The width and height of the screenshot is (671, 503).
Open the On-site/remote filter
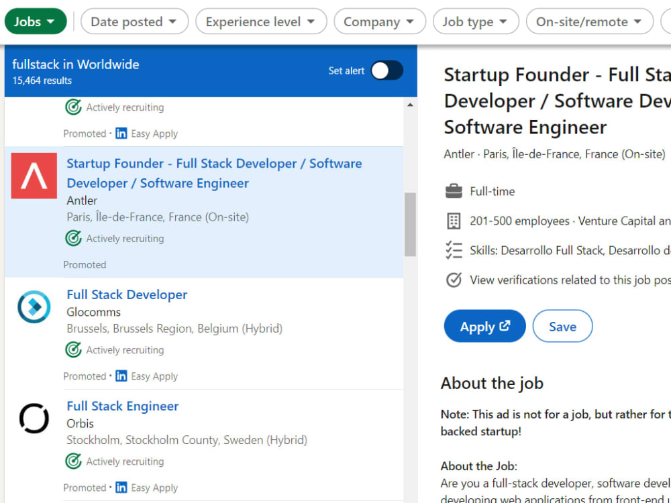pos(589,21)
